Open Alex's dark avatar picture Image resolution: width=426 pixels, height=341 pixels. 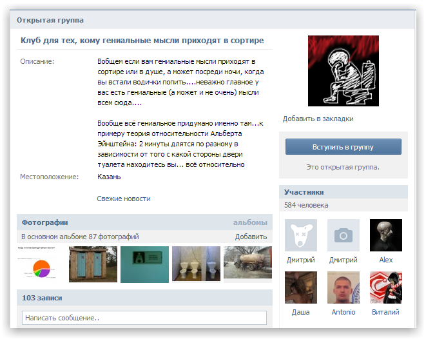(386, 235)
